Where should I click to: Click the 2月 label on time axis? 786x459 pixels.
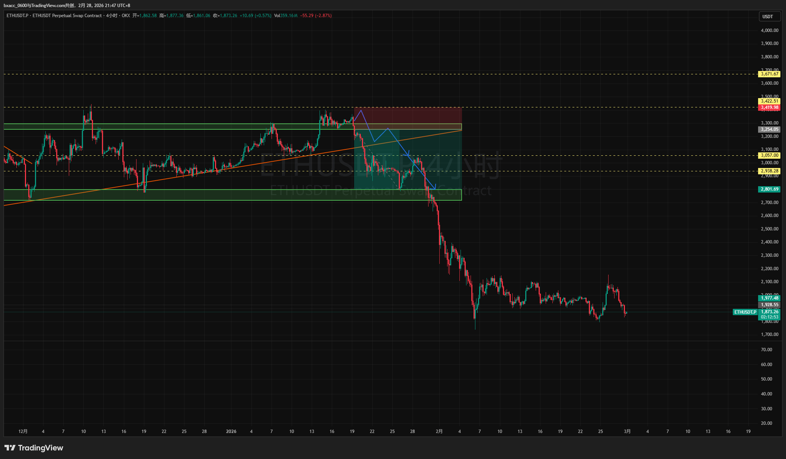coord(439,431)
